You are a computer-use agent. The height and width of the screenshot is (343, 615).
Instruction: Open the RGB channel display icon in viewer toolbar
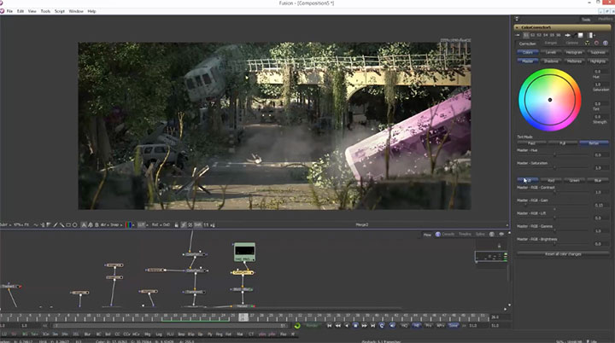(128, 225)
